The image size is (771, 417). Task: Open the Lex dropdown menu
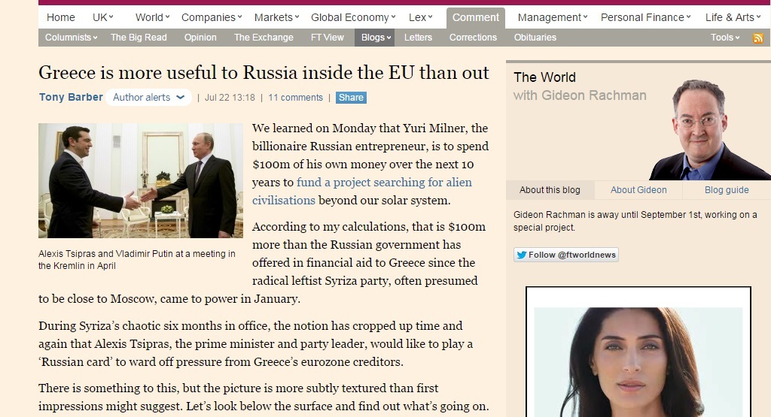420,18
